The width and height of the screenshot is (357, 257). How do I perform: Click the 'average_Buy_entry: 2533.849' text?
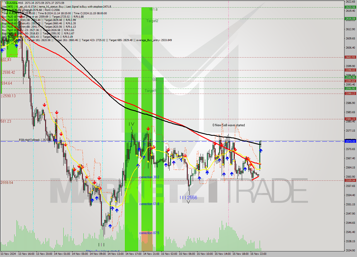[x=154, y=40]
